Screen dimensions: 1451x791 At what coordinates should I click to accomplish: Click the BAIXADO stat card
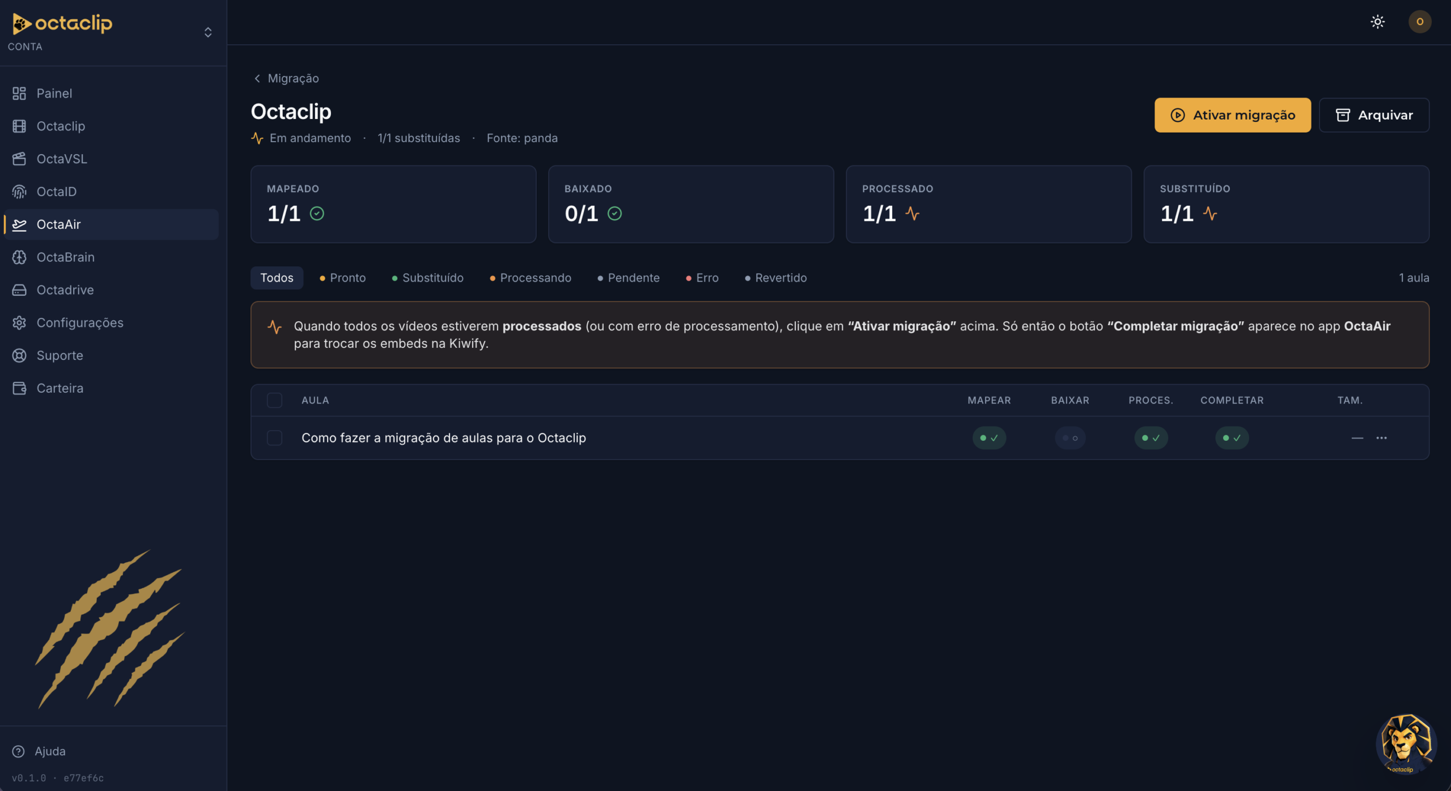tap(691, 204)
